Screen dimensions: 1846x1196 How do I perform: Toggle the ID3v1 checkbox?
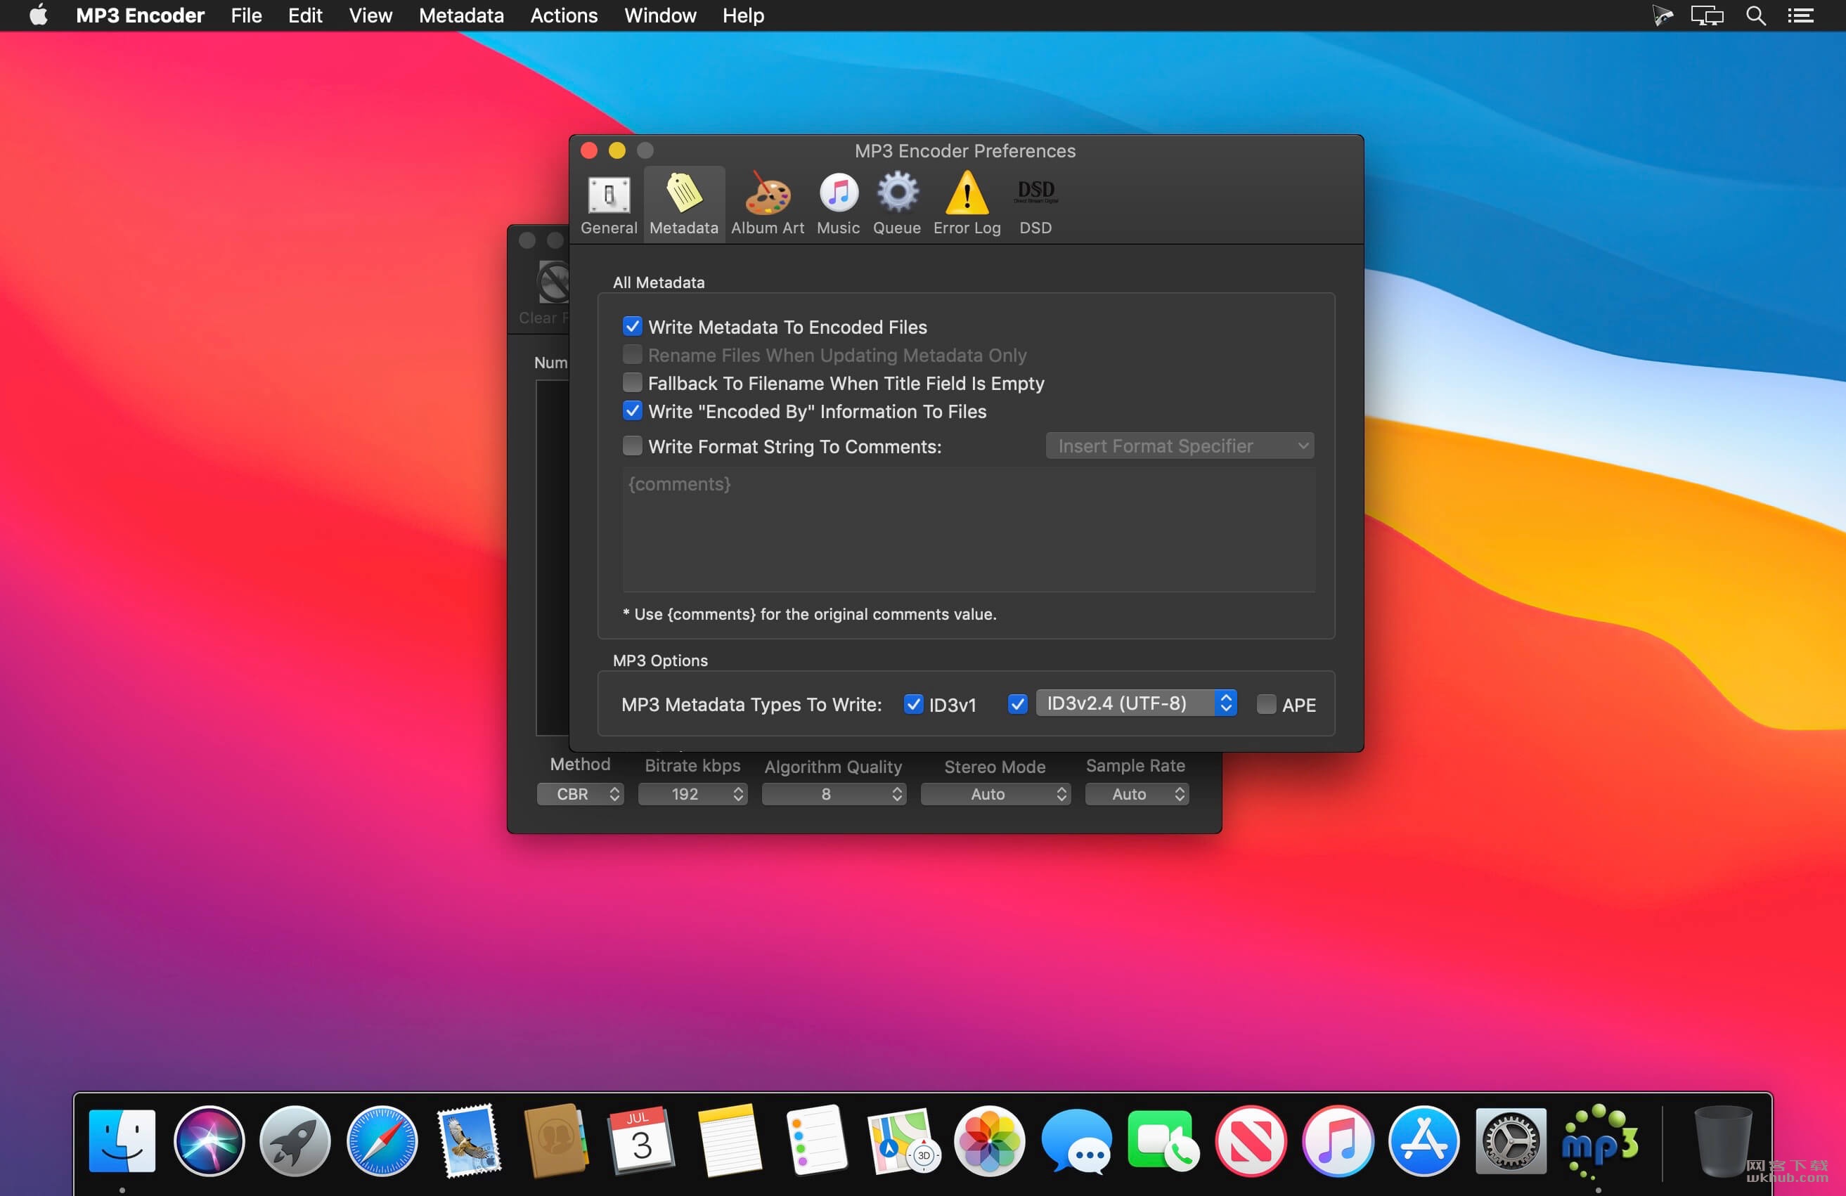click(x=913, y=704)
